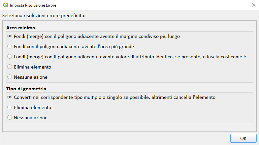Click the Seleziona risoluzioni errore predefinita label
The image size is (259, 145).
[44, 15]
